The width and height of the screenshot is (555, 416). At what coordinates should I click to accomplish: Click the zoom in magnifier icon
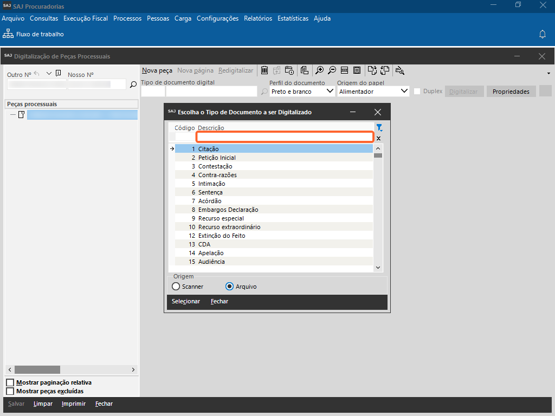(320, 70)
